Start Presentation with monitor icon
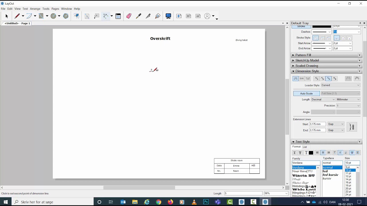Image resolution: width=367 pixels, height=206 pixels. [168, 16]
